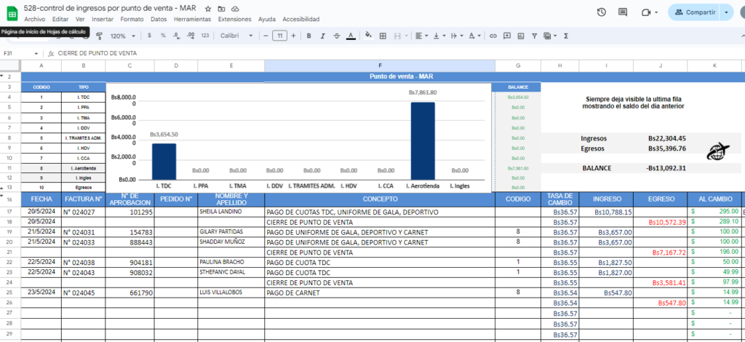This screenshot has height=342, width=745.
Task: Open the fill color paint bucket
Action: 368,36
